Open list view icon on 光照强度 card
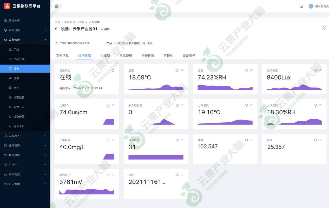 tap(320, 70)
